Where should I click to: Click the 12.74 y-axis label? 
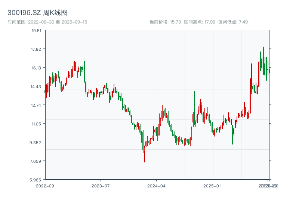36,105
